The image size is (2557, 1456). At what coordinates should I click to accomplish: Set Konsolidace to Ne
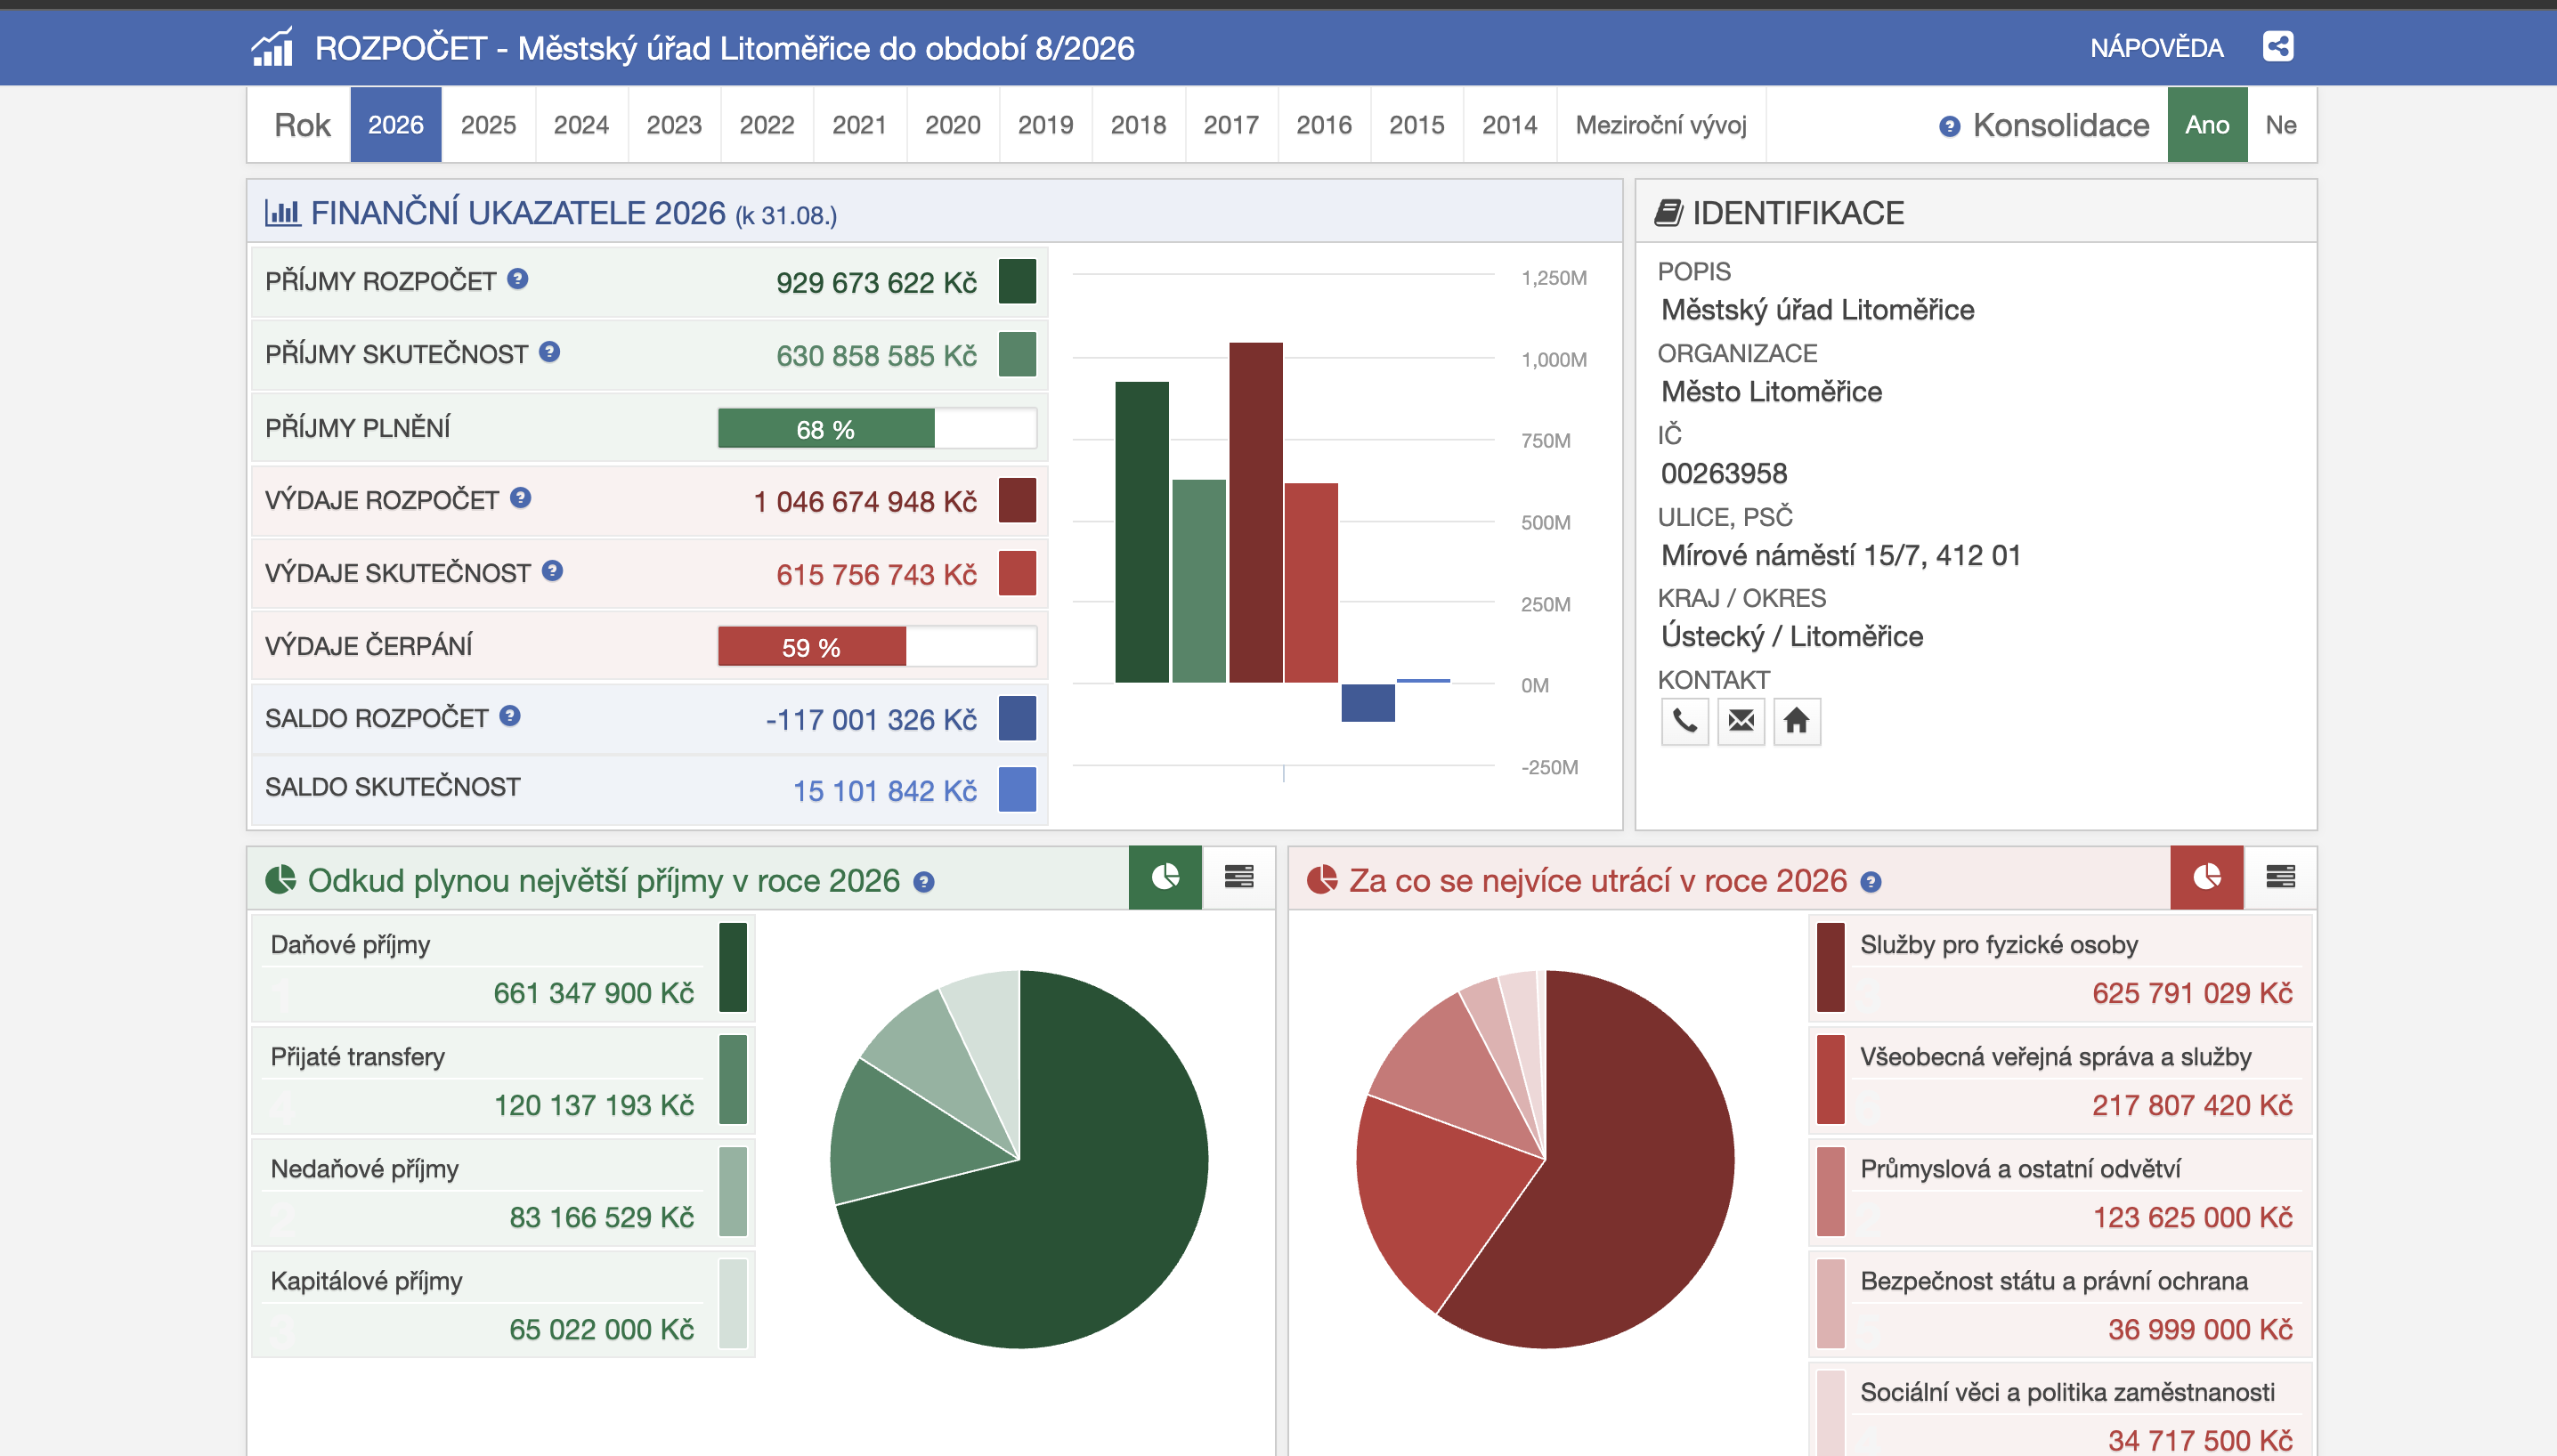(x=2281, y=125)
